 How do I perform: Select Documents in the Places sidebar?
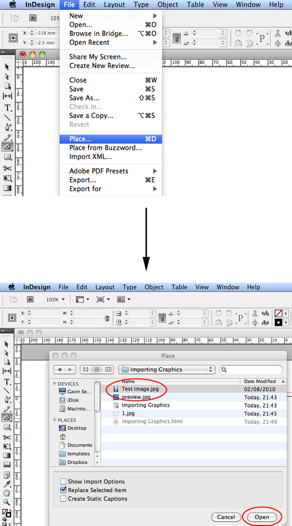75,445
